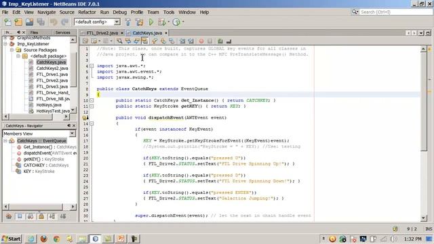The image size is (434, 244).
Task: Open Firefox from the taskbar
Action: 43,239
